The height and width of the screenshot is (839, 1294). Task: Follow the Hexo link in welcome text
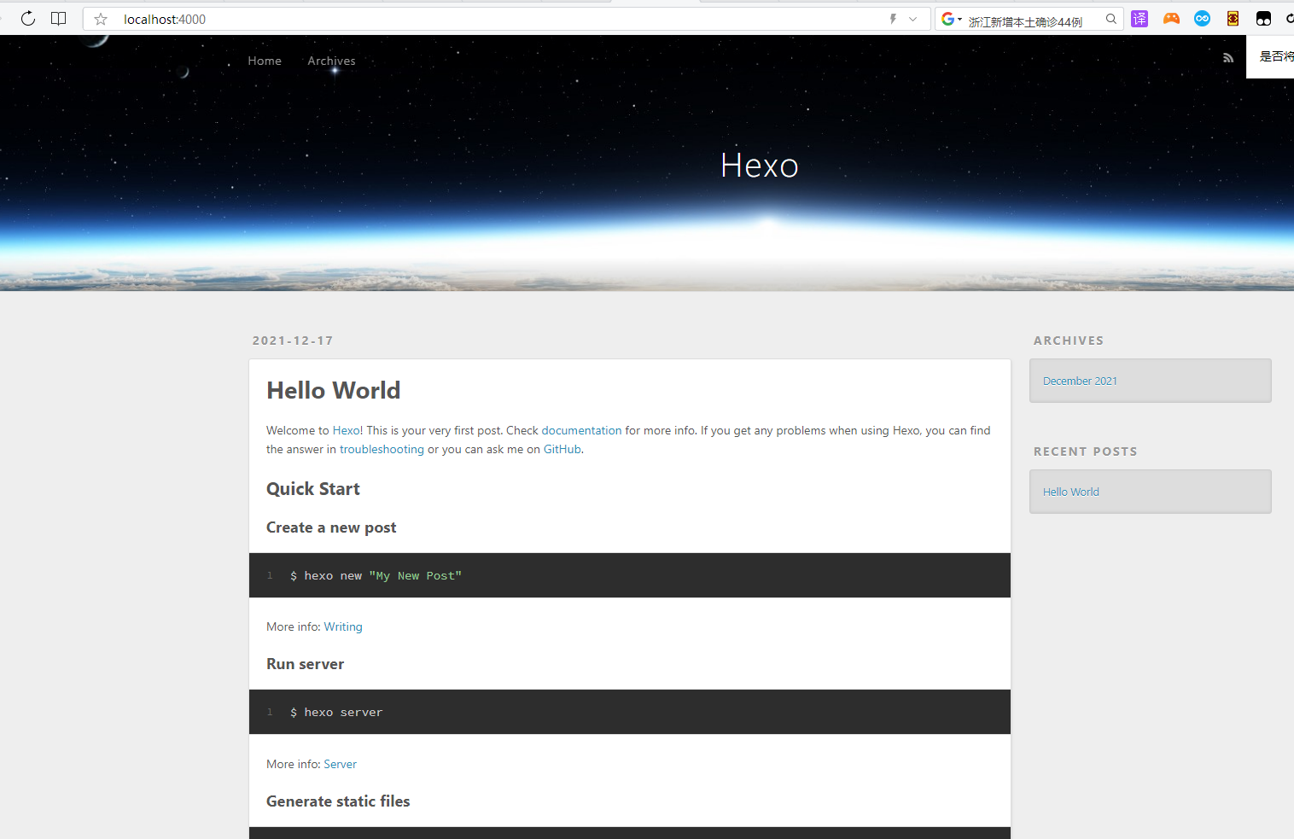(346, 430)
